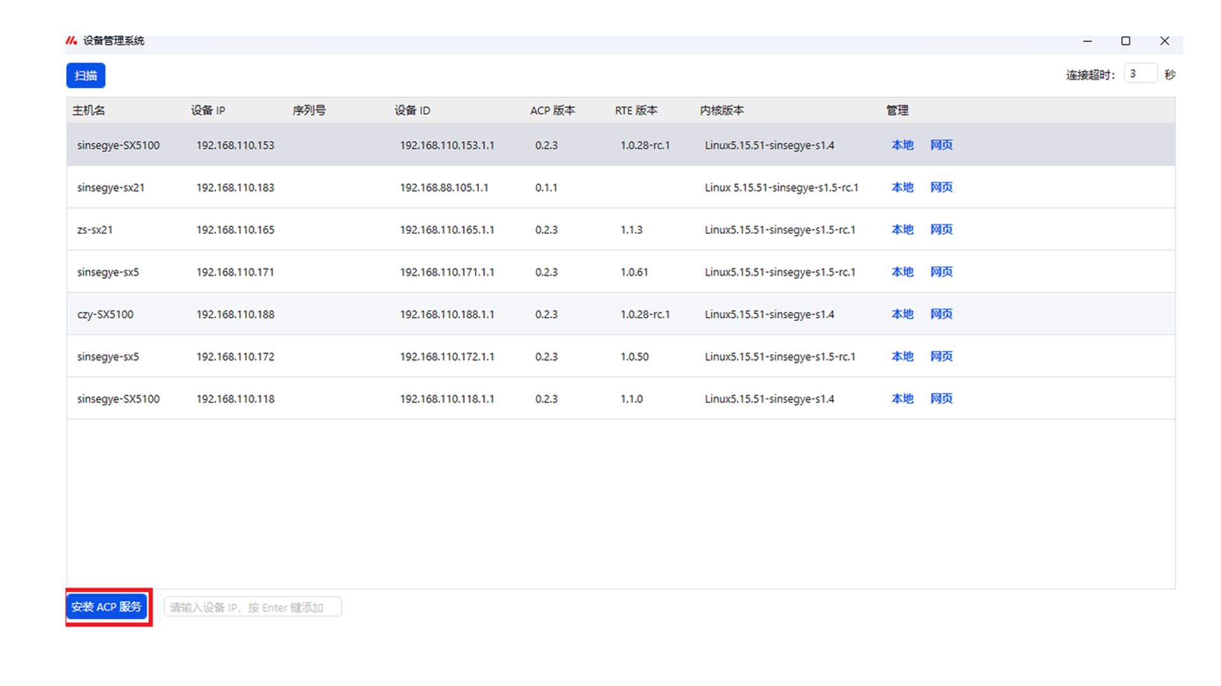1221x686 pixels.
Task: Click RTE version 1.1.0 cell
Action: (x=631, y=399)
